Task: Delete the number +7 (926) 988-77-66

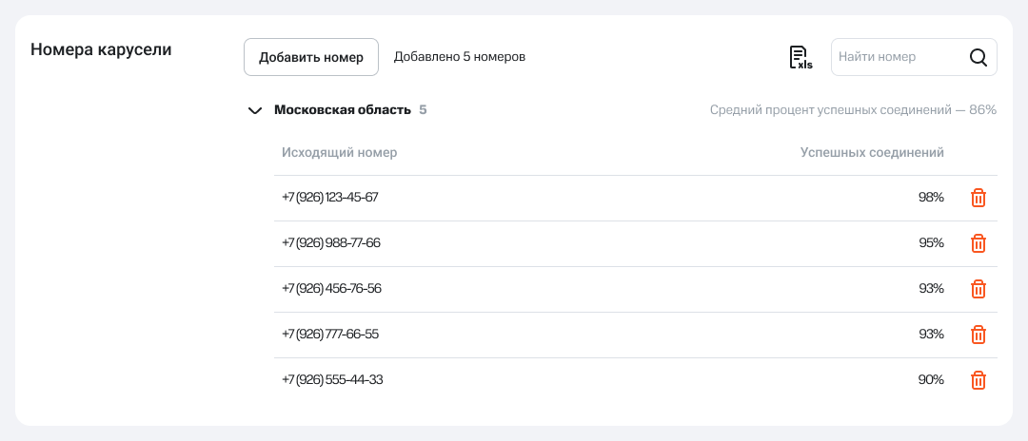Action: tap(978, 243)
